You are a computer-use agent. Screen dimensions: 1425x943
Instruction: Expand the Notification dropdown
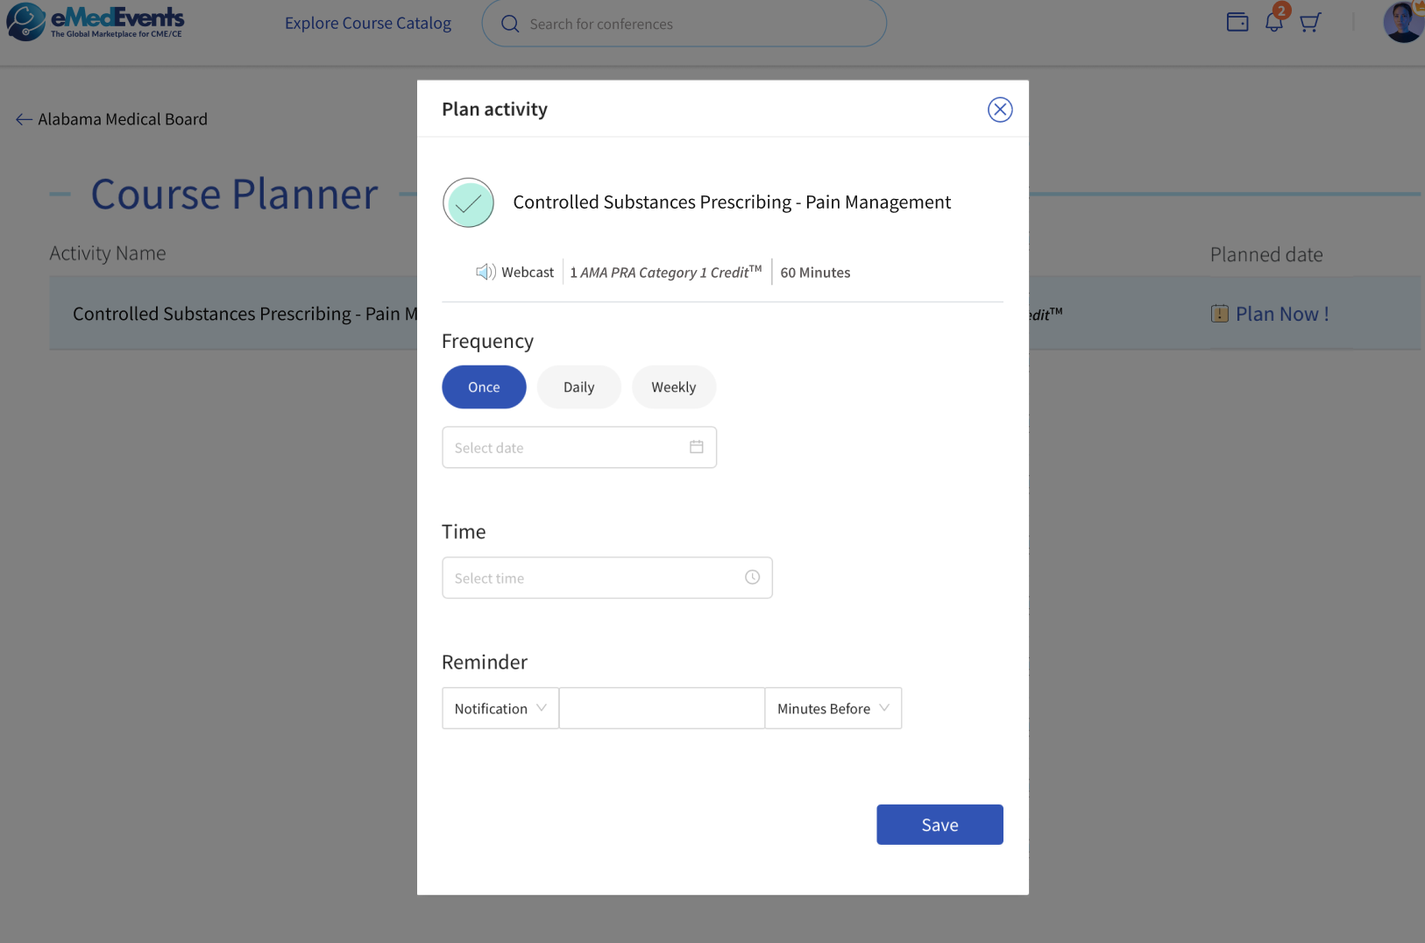coord(500,708)
